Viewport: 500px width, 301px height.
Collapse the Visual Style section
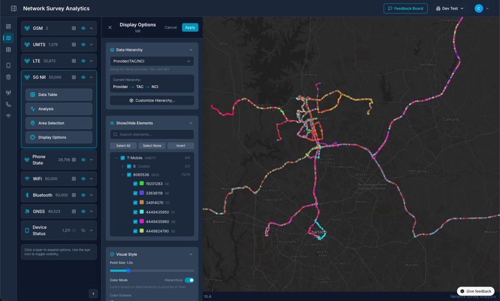click(x=191, y=254)
